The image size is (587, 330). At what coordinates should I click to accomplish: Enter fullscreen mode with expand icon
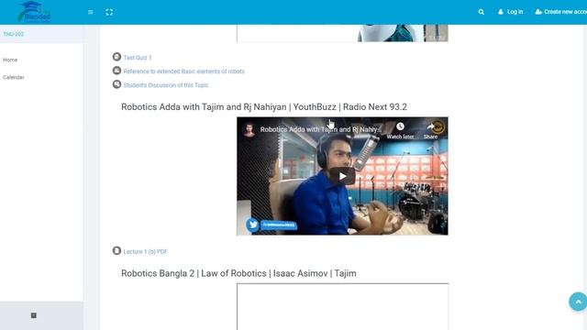pyautogui.click(x=109, y=12)
